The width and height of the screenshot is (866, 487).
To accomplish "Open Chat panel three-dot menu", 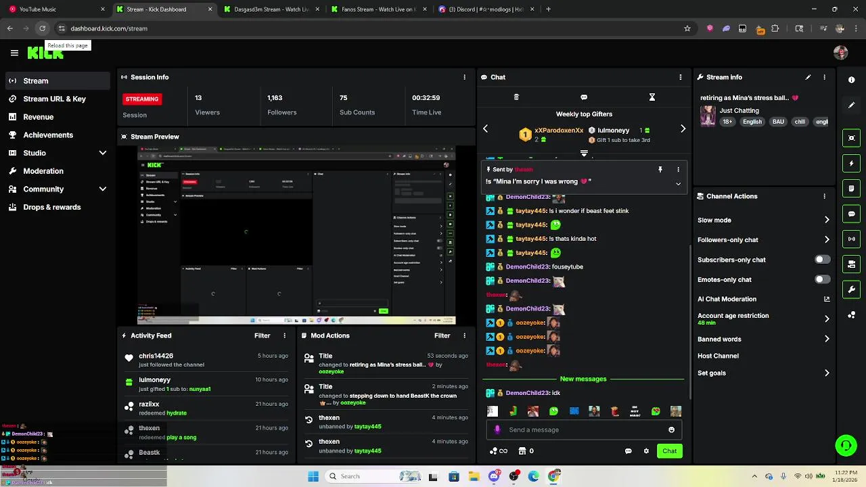I will click(680, 77).
